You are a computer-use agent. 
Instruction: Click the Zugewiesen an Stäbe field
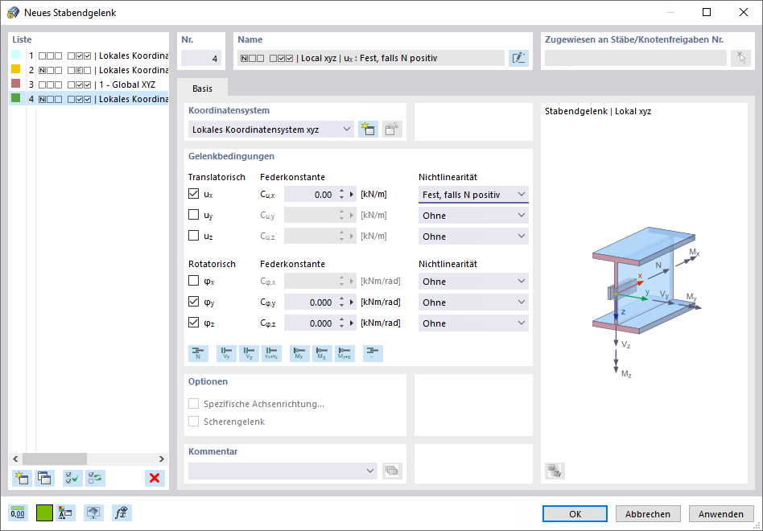636,59
